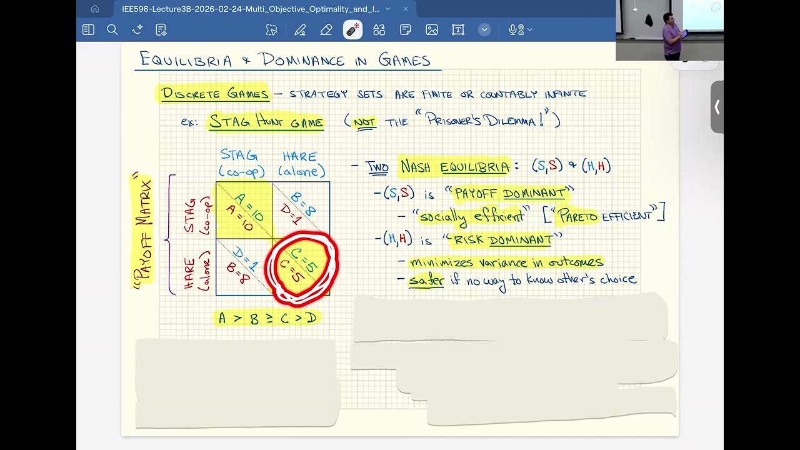Click the 'Nash Equilibria' highlighted text
The height and width of the screenshot is (450, 800).
pos(454,167)
